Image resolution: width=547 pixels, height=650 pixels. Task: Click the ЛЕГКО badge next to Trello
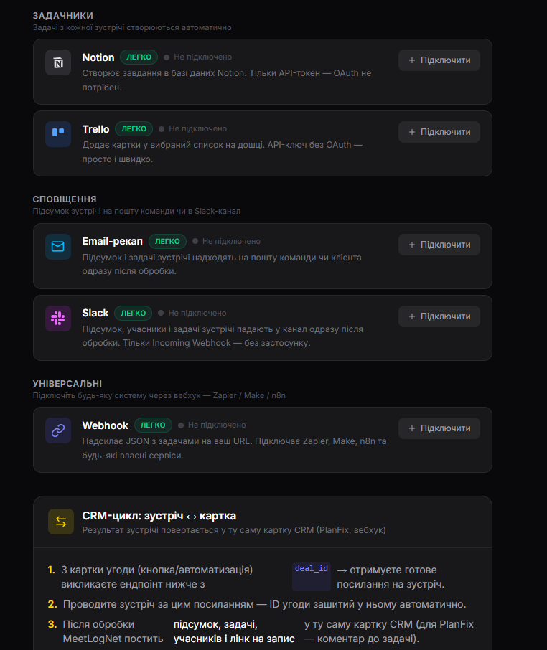134,129
